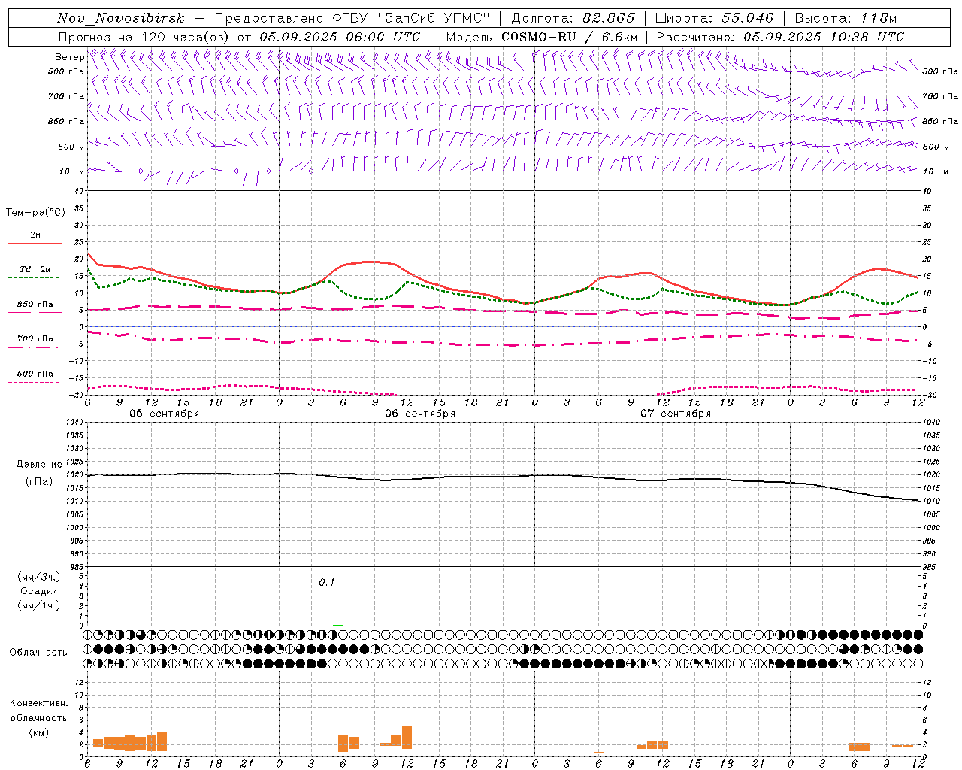Click the 0.1 precipitation amount value
Screen dimensions: 962x770
click(x=326, y=583)
